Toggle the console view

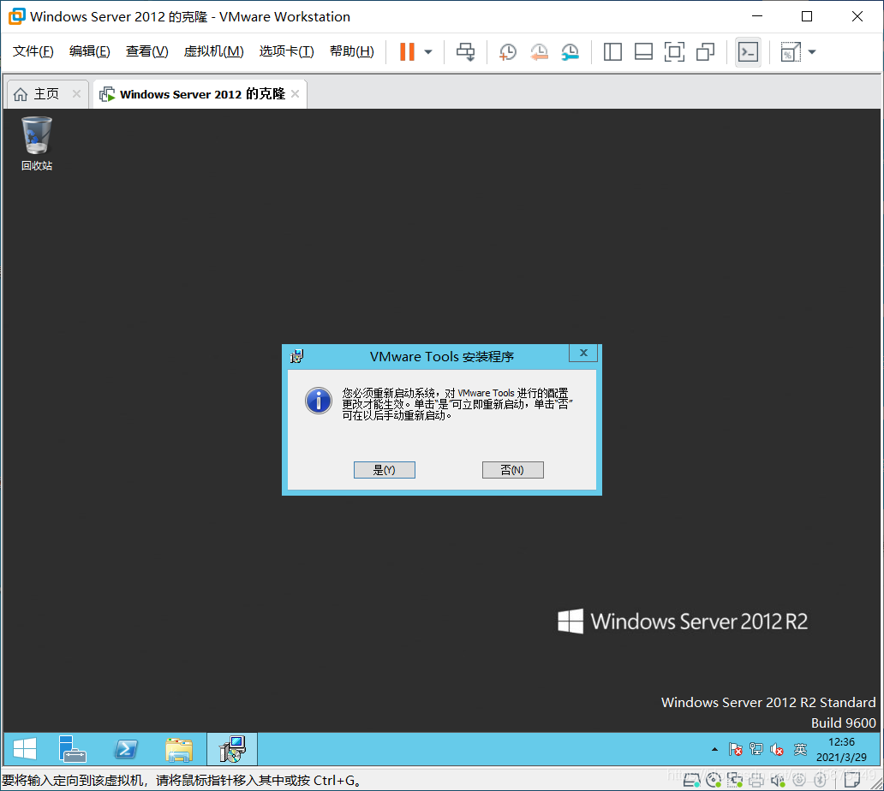(748, 52)
